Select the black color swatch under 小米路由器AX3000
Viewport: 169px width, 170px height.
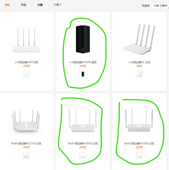click(83, 74)
